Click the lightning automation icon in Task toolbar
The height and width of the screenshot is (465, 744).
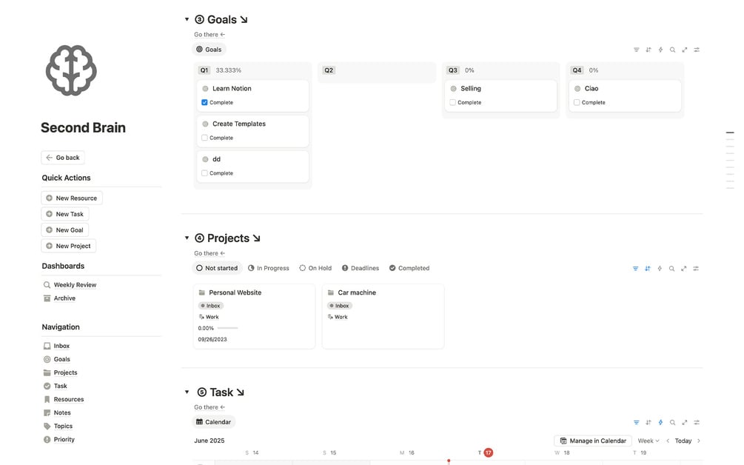coord(660,422)
